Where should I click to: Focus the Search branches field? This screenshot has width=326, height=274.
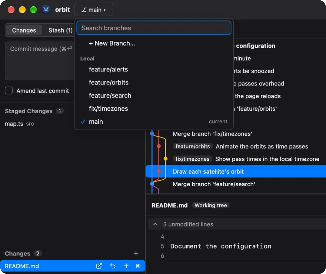pos(154,28)
